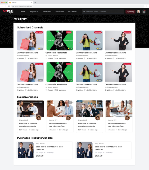Click the OnTrack agent logo
The image size is (149, 170).
(8, 11)
